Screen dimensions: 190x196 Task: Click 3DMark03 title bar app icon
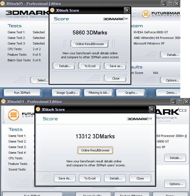pyautogui.click(x=3, y=101)
